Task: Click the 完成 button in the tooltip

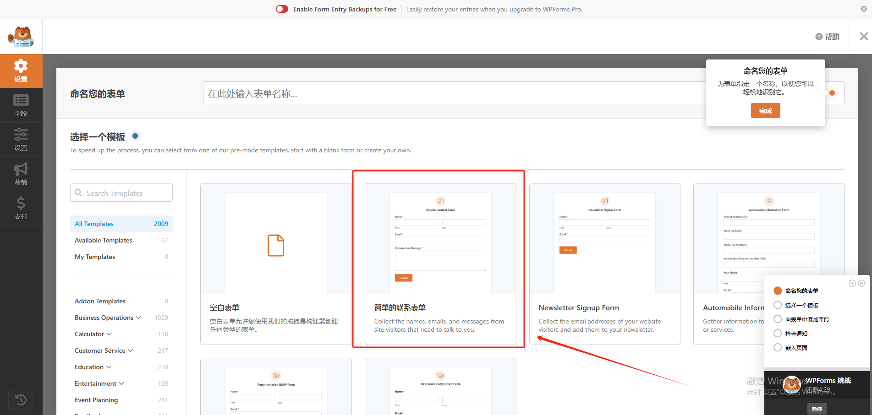Action: point(765,110)
